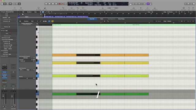
Task: Open the tracks area Edit menu
Action: [x=23, y=12]
